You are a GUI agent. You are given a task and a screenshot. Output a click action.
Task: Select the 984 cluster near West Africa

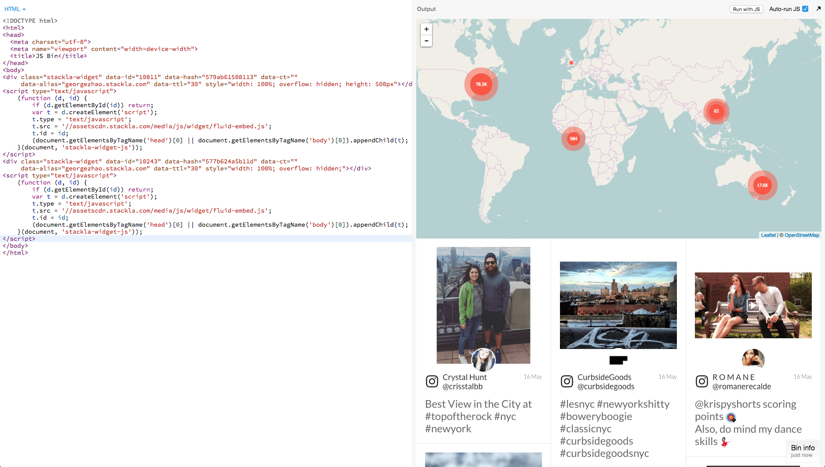coord(574,139)
